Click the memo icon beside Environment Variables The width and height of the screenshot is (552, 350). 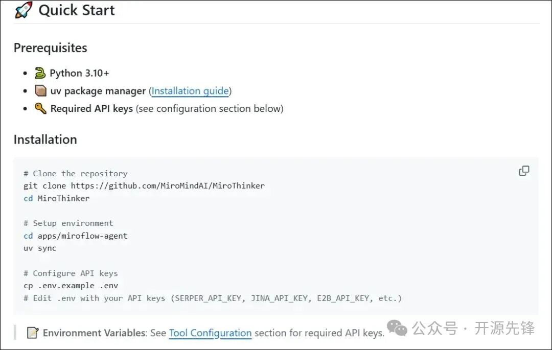pos(33,333)
